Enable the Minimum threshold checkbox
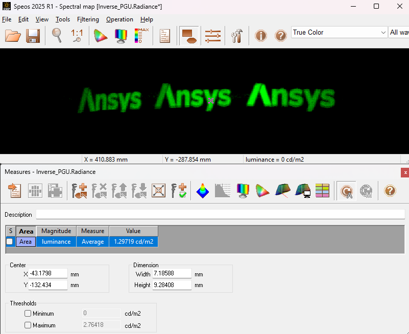 (28, 313)
